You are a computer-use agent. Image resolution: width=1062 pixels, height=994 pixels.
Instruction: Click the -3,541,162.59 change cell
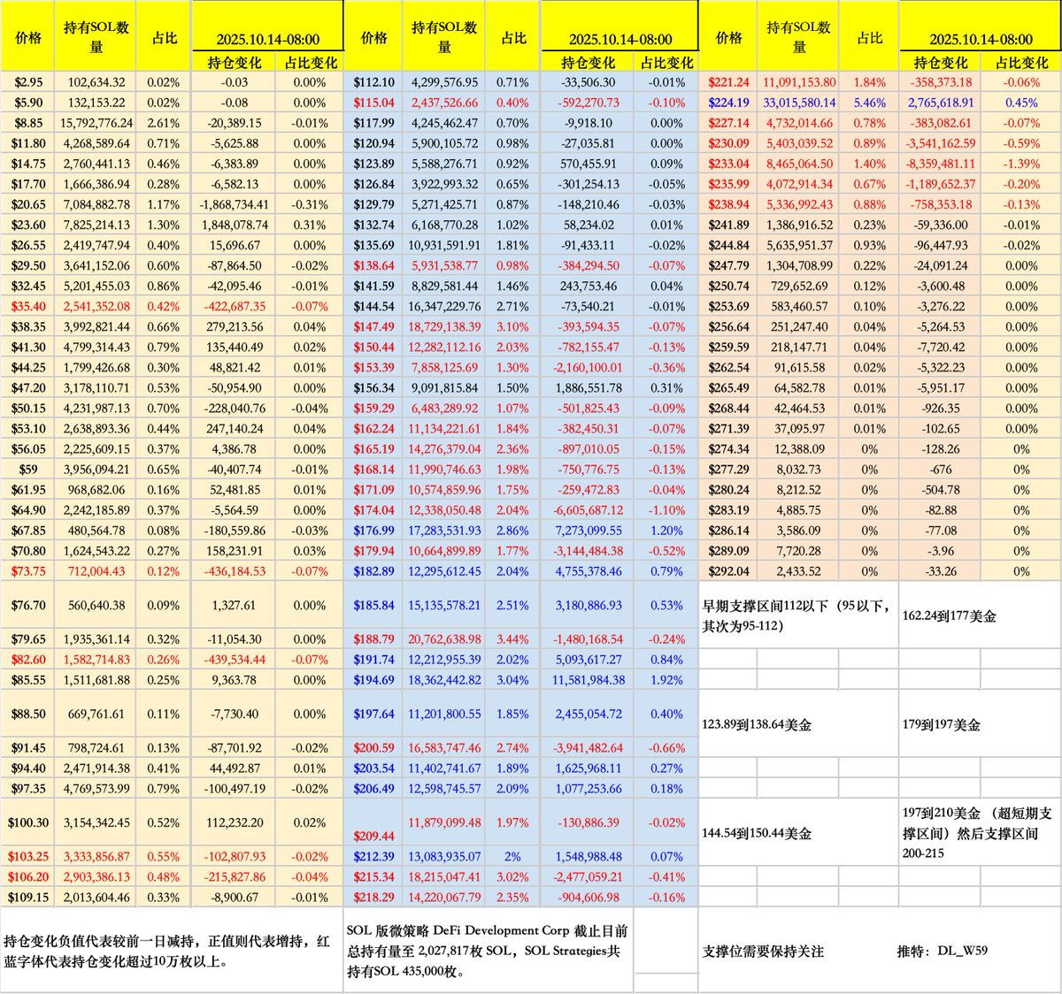coord(940,143)
